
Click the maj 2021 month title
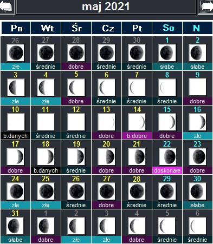pyautogui.click(x=106, y=6)
